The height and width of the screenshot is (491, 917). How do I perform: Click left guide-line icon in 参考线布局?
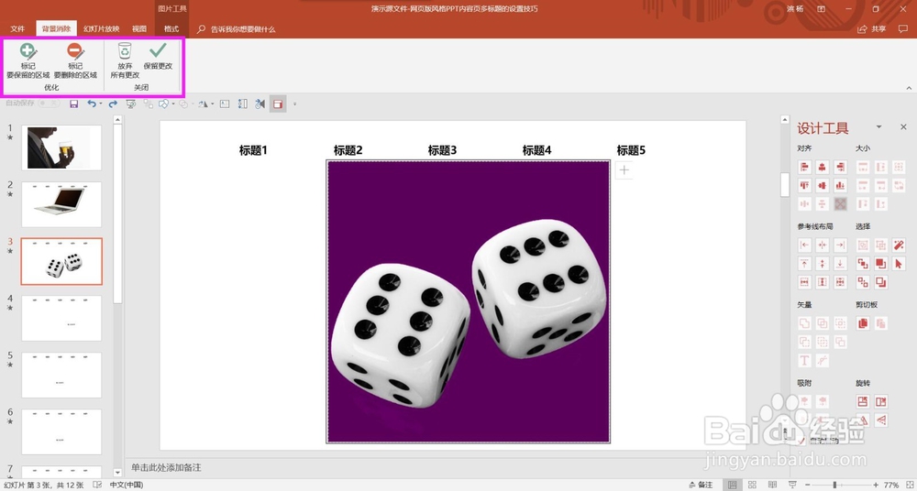point(805,245)
